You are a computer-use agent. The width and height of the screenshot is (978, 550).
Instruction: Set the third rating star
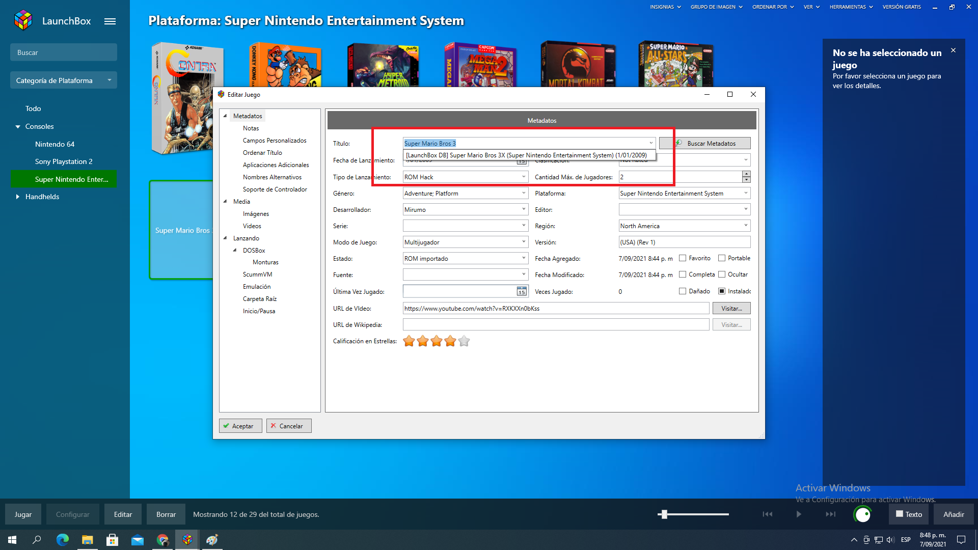coord(436,341)
